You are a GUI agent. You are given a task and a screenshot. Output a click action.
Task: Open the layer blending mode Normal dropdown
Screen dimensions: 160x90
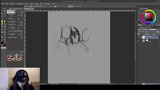click(x=145, y=29)
